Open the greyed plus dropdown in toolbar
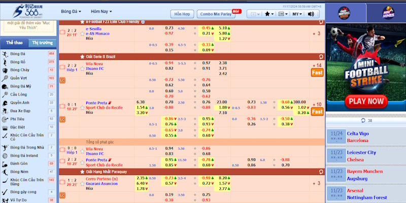Image resolution: width=406 pixels, height=203 pixels. (255, 14)
